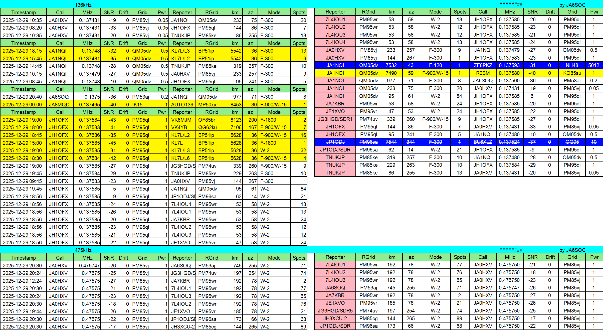The width and height of the screenshot is (603, 330).
Task: Click the pink JH3XCU-2 reporter cell
Action: (x=335, y=318)
